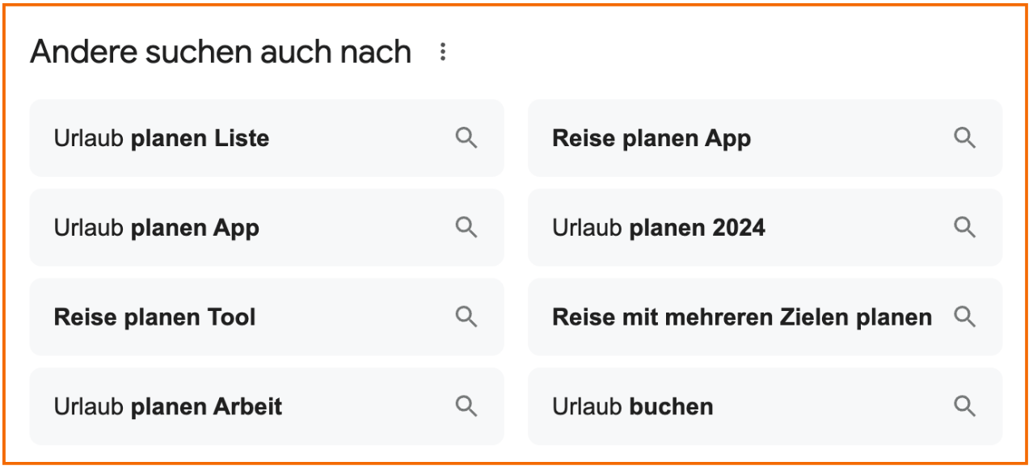
Task: Click magnifier beside 'Reise mit mehreren Zielen planen'
Action: [964, 317]
